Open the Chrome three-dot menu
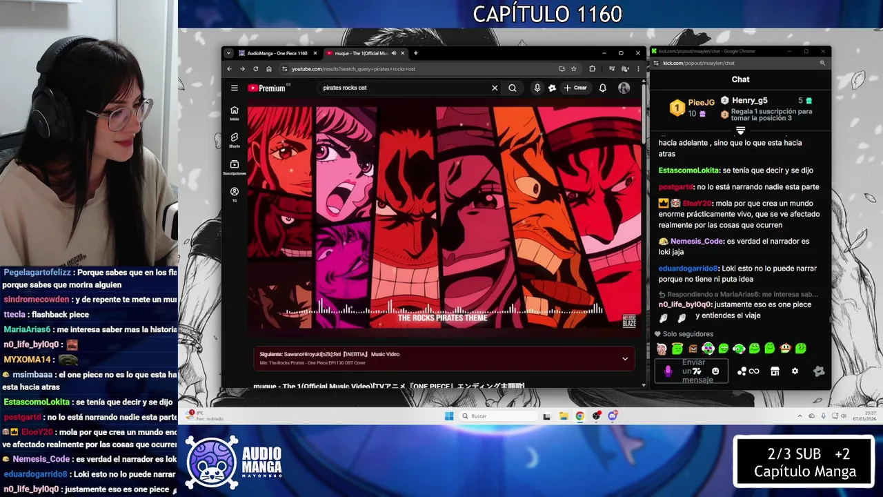The image size is (883, 497). pos(638,68)
